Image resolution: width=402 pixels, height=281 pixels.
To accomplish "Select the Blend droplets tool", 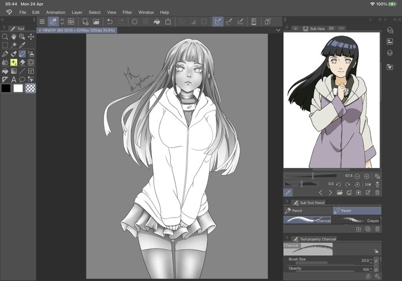I will (5, 62).
